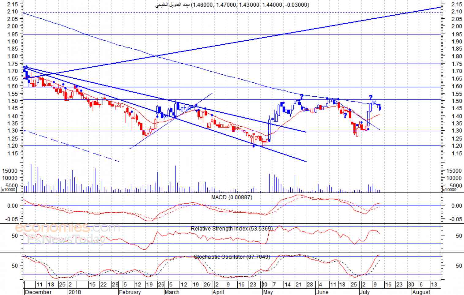Click the December month label on the time axis
464x295 pixels.
(38, 292)
